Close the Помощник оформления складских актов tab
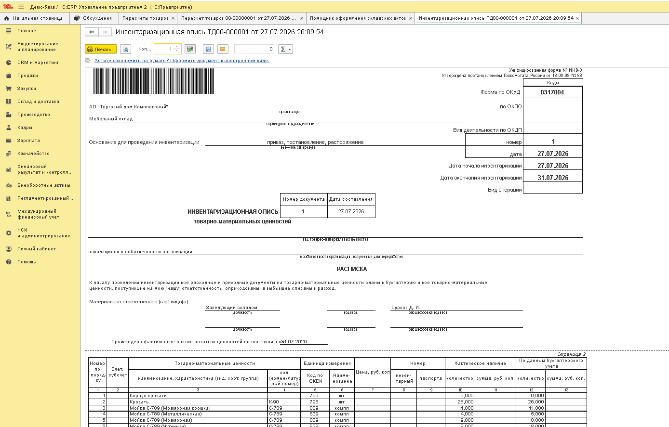 click(411, 18)
